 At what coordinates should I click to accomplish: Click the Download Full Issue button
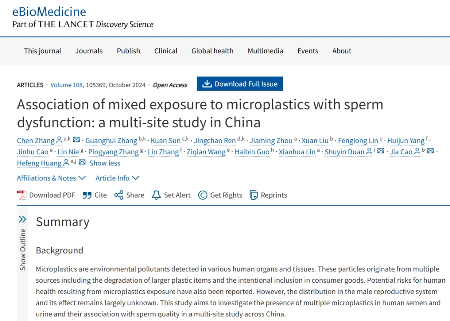click(240, 84)
